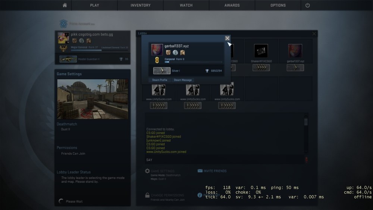Image resolution: width=373 pixels, height=210 pixels.
Task: Click the info icon near bottom INVENTORY label
Action: (200, 195)
